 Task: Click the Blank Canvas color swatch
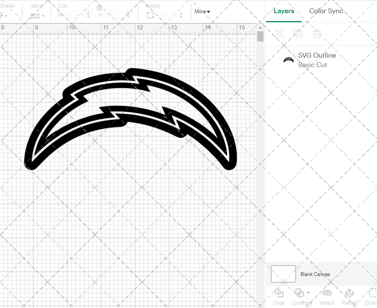pyautogui.click(x=283, y=274)
